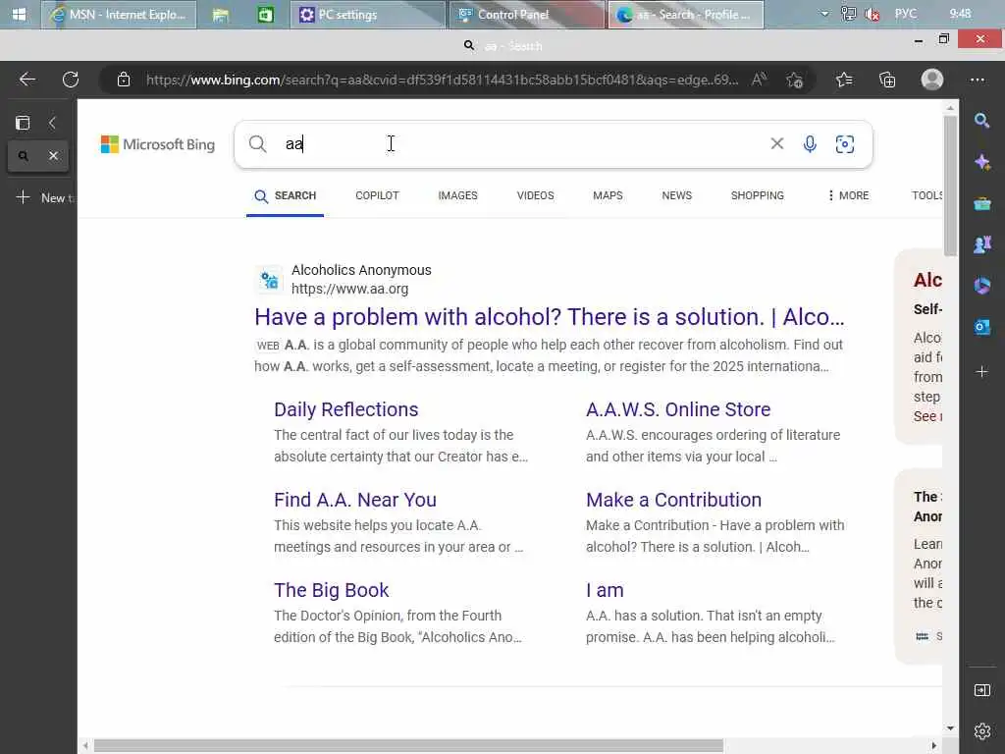Click the aa.org site favicon
The width and height of the screenshot is (1005, 754).
269,280
